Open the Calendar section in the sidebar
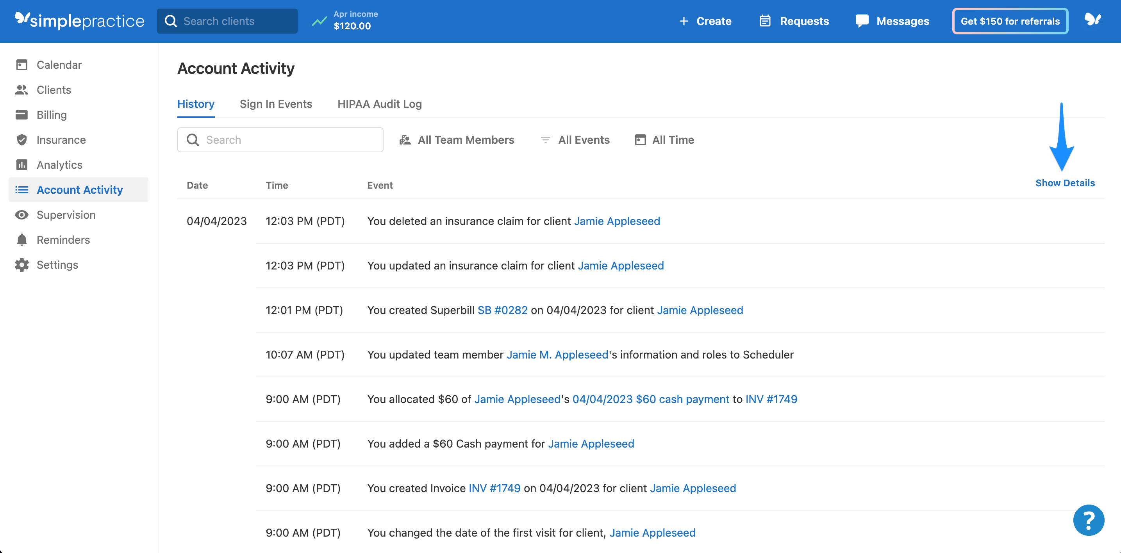 (x=59, y=64)
